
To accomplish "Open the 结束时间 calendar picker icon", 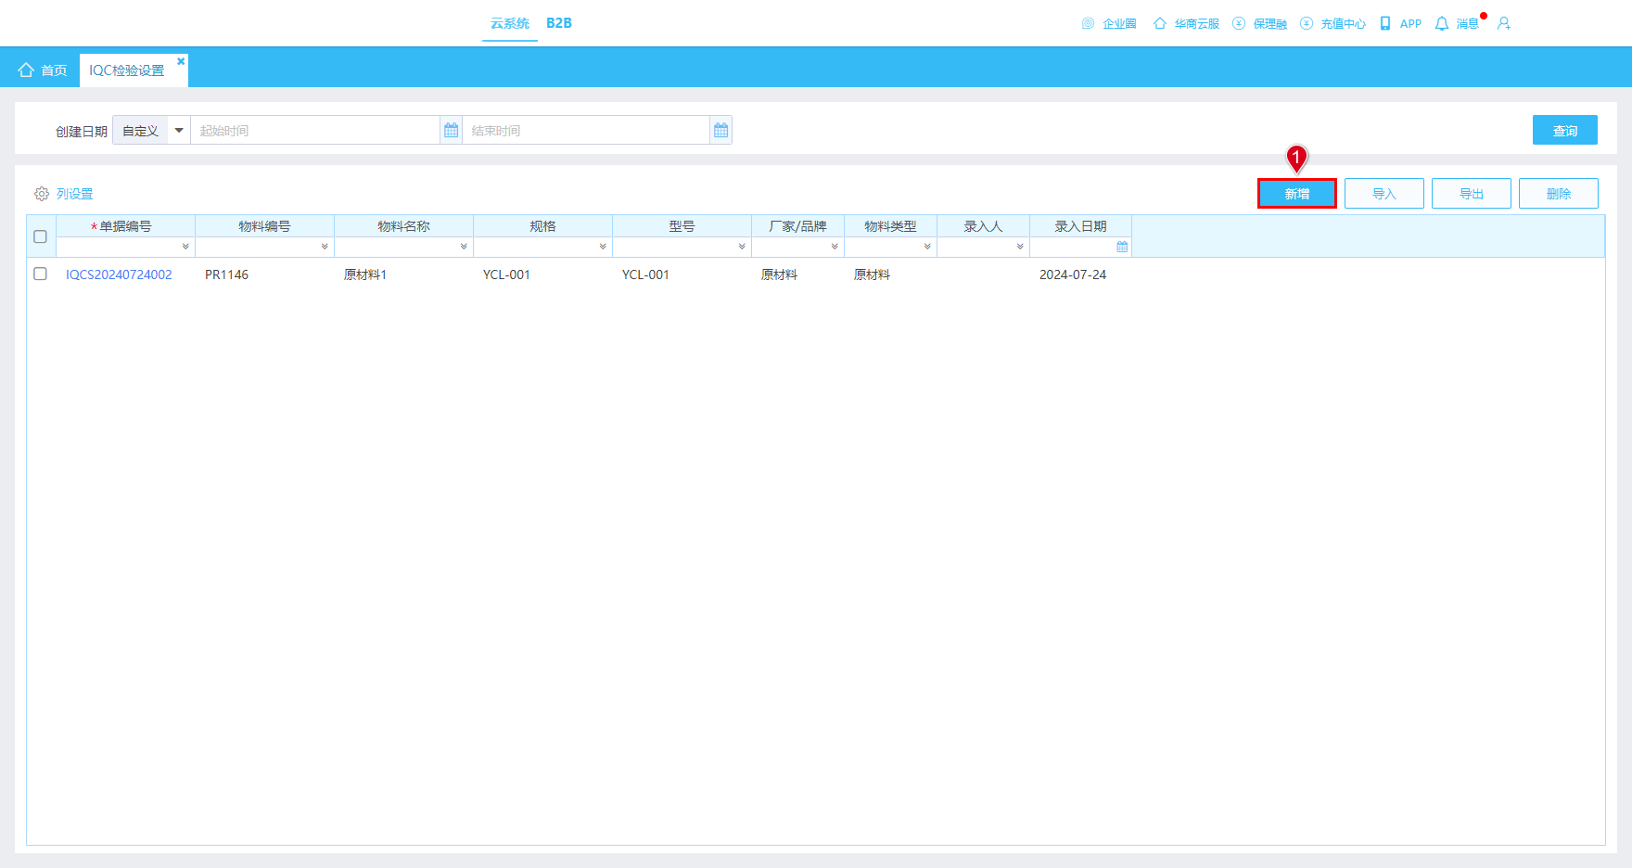I will coord(720,131).
